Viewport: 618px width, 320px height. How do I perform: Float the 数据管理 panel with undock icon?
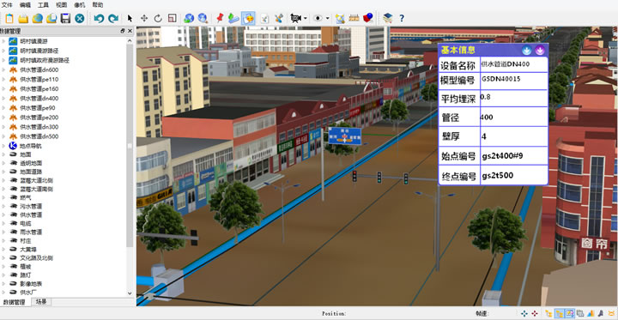click(123, 30)
